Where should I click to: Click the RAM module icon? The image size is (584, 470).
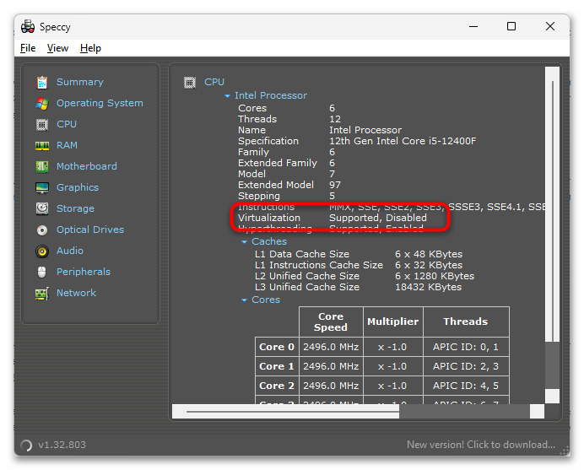(x=42, y=146)
